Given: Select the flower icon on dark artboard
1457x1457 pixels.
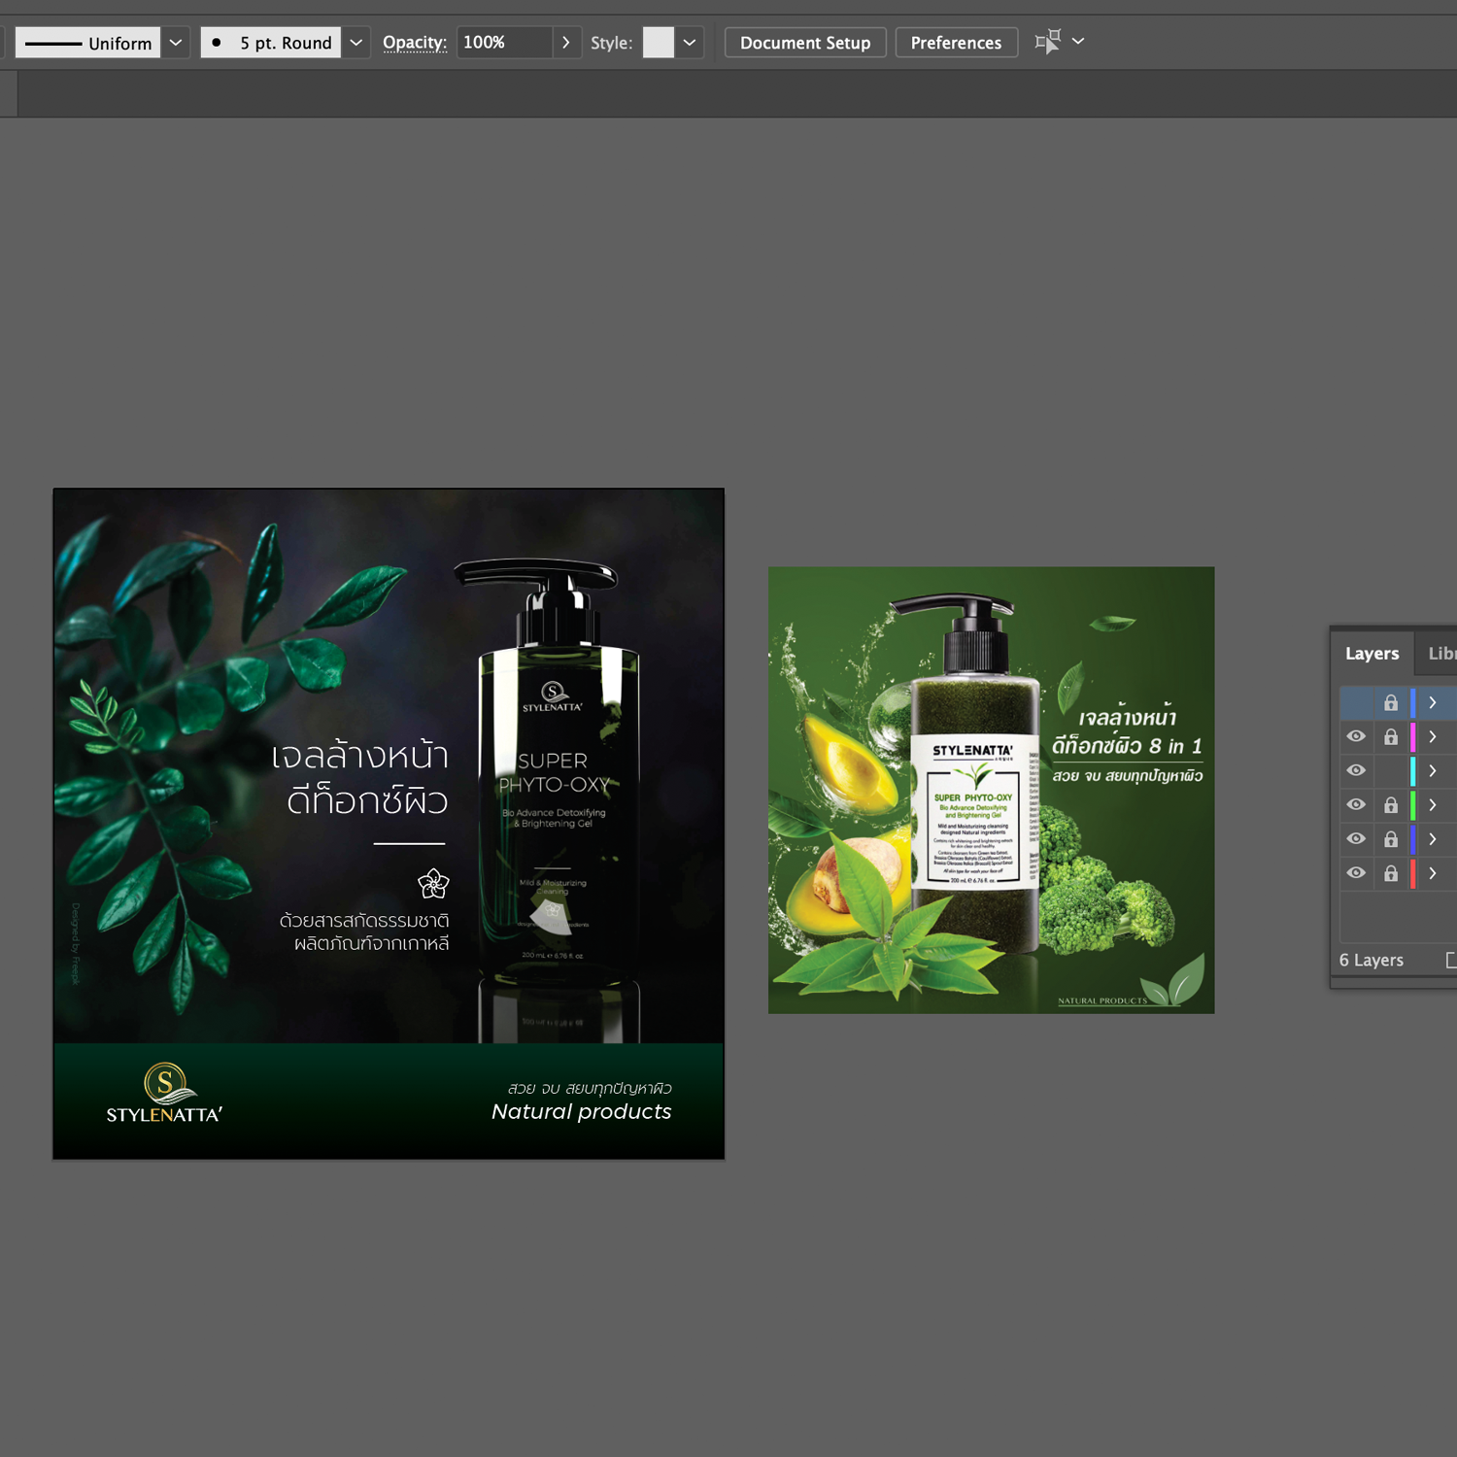Looking at the screenshot, I should pos(433,883).
